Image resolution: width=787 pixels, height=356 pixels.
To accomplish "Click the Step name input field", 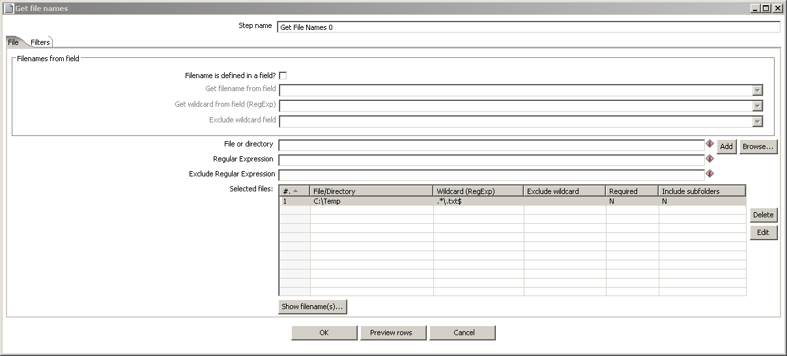I will click(x=528, y=27).
